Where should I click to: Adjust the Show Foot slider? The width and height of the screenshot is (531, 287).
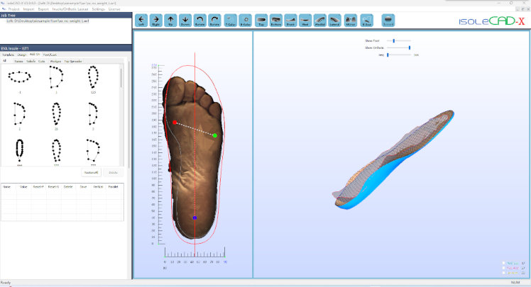(394, 41)
